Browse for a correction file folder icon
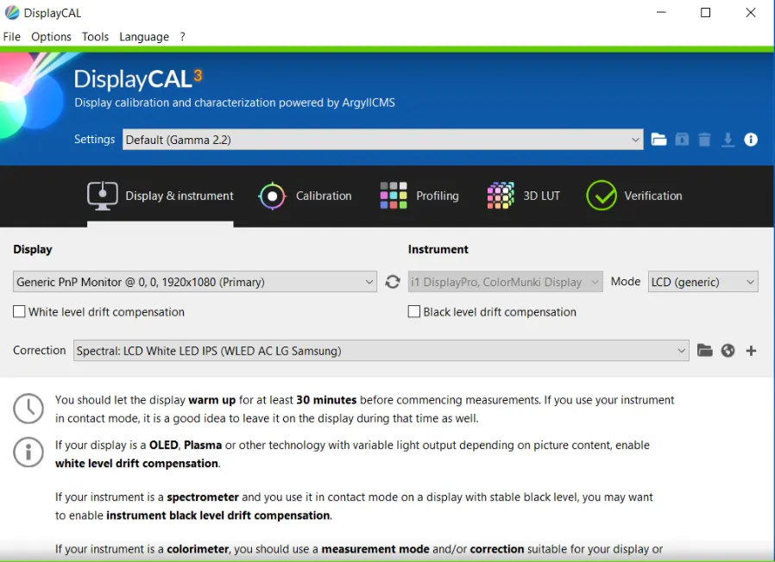 704,351
